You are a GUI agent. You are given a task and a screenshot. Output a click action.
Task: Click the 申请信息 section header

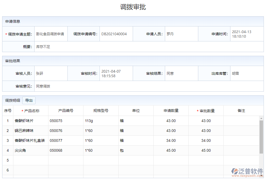[13, 21]
